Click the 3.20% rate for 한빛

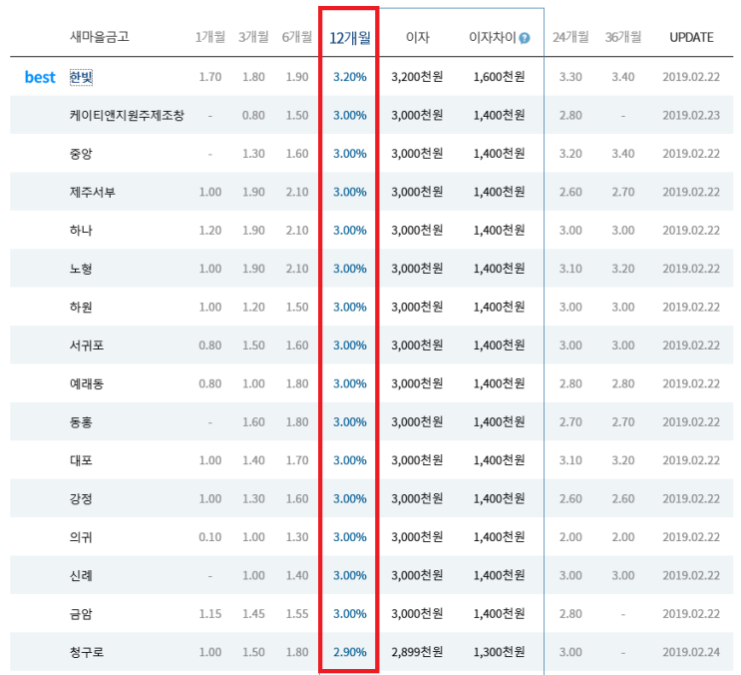pos(350,77)
